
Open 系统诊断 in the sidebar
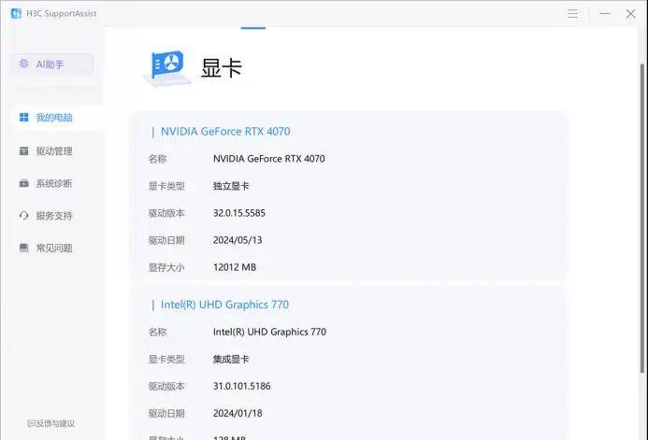click(x=54, y=183)
